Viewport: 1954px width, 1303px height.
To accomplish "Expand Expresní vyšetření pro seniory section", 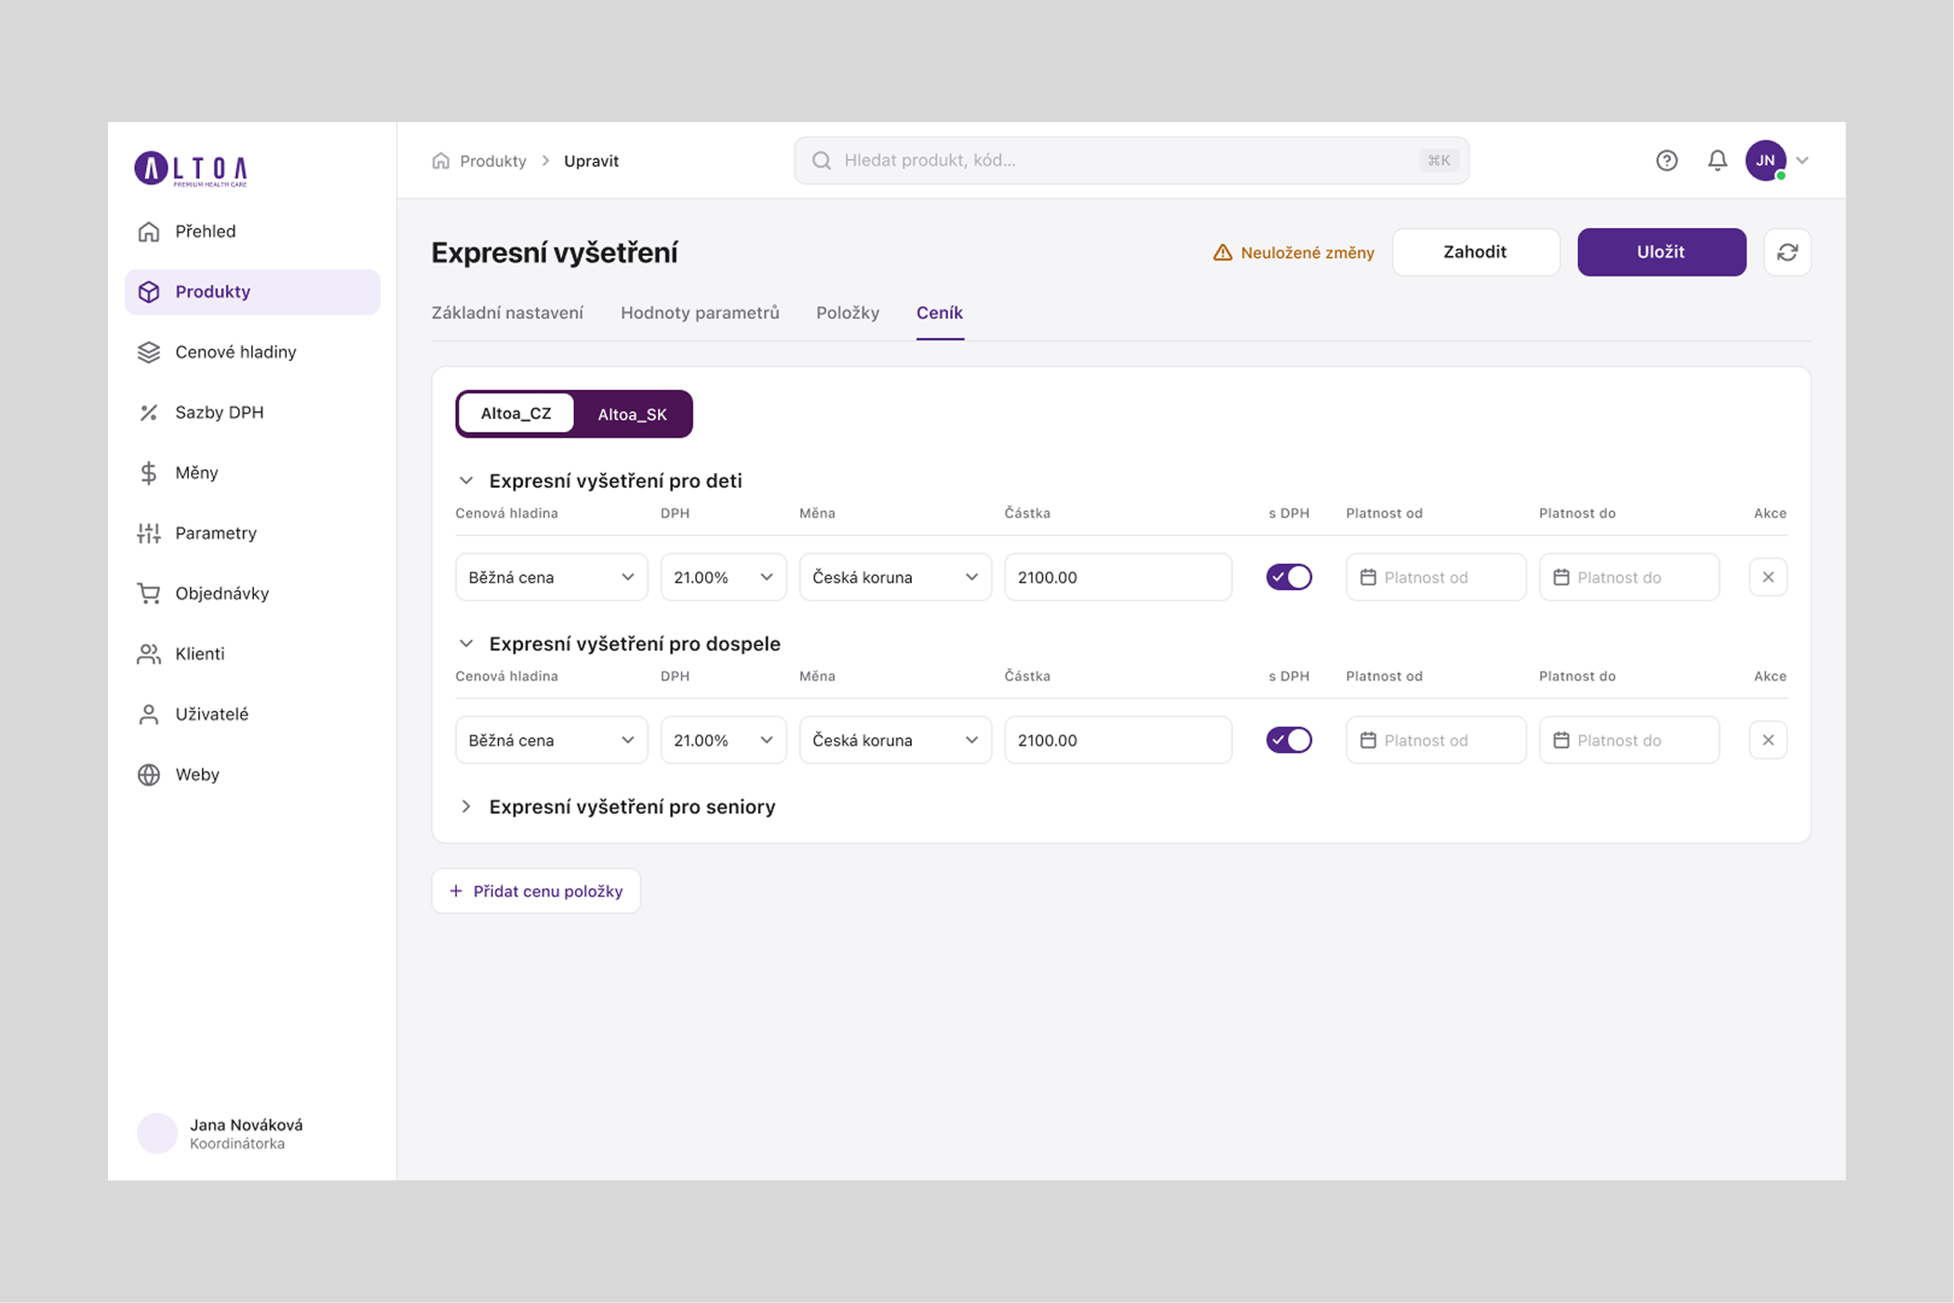I will click(x=466, y=807).
